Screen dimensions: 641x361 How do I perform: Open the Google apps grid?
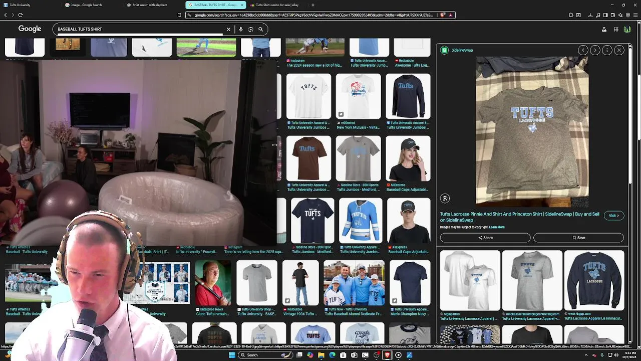(x=616, y=29)
